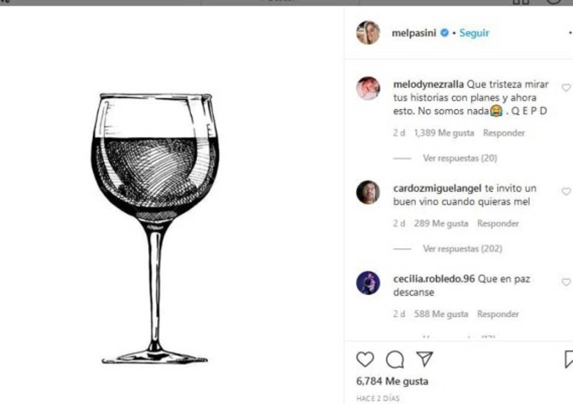
Task: Like melodynezralla's comment with its heart icon
Action: [566, 86]
